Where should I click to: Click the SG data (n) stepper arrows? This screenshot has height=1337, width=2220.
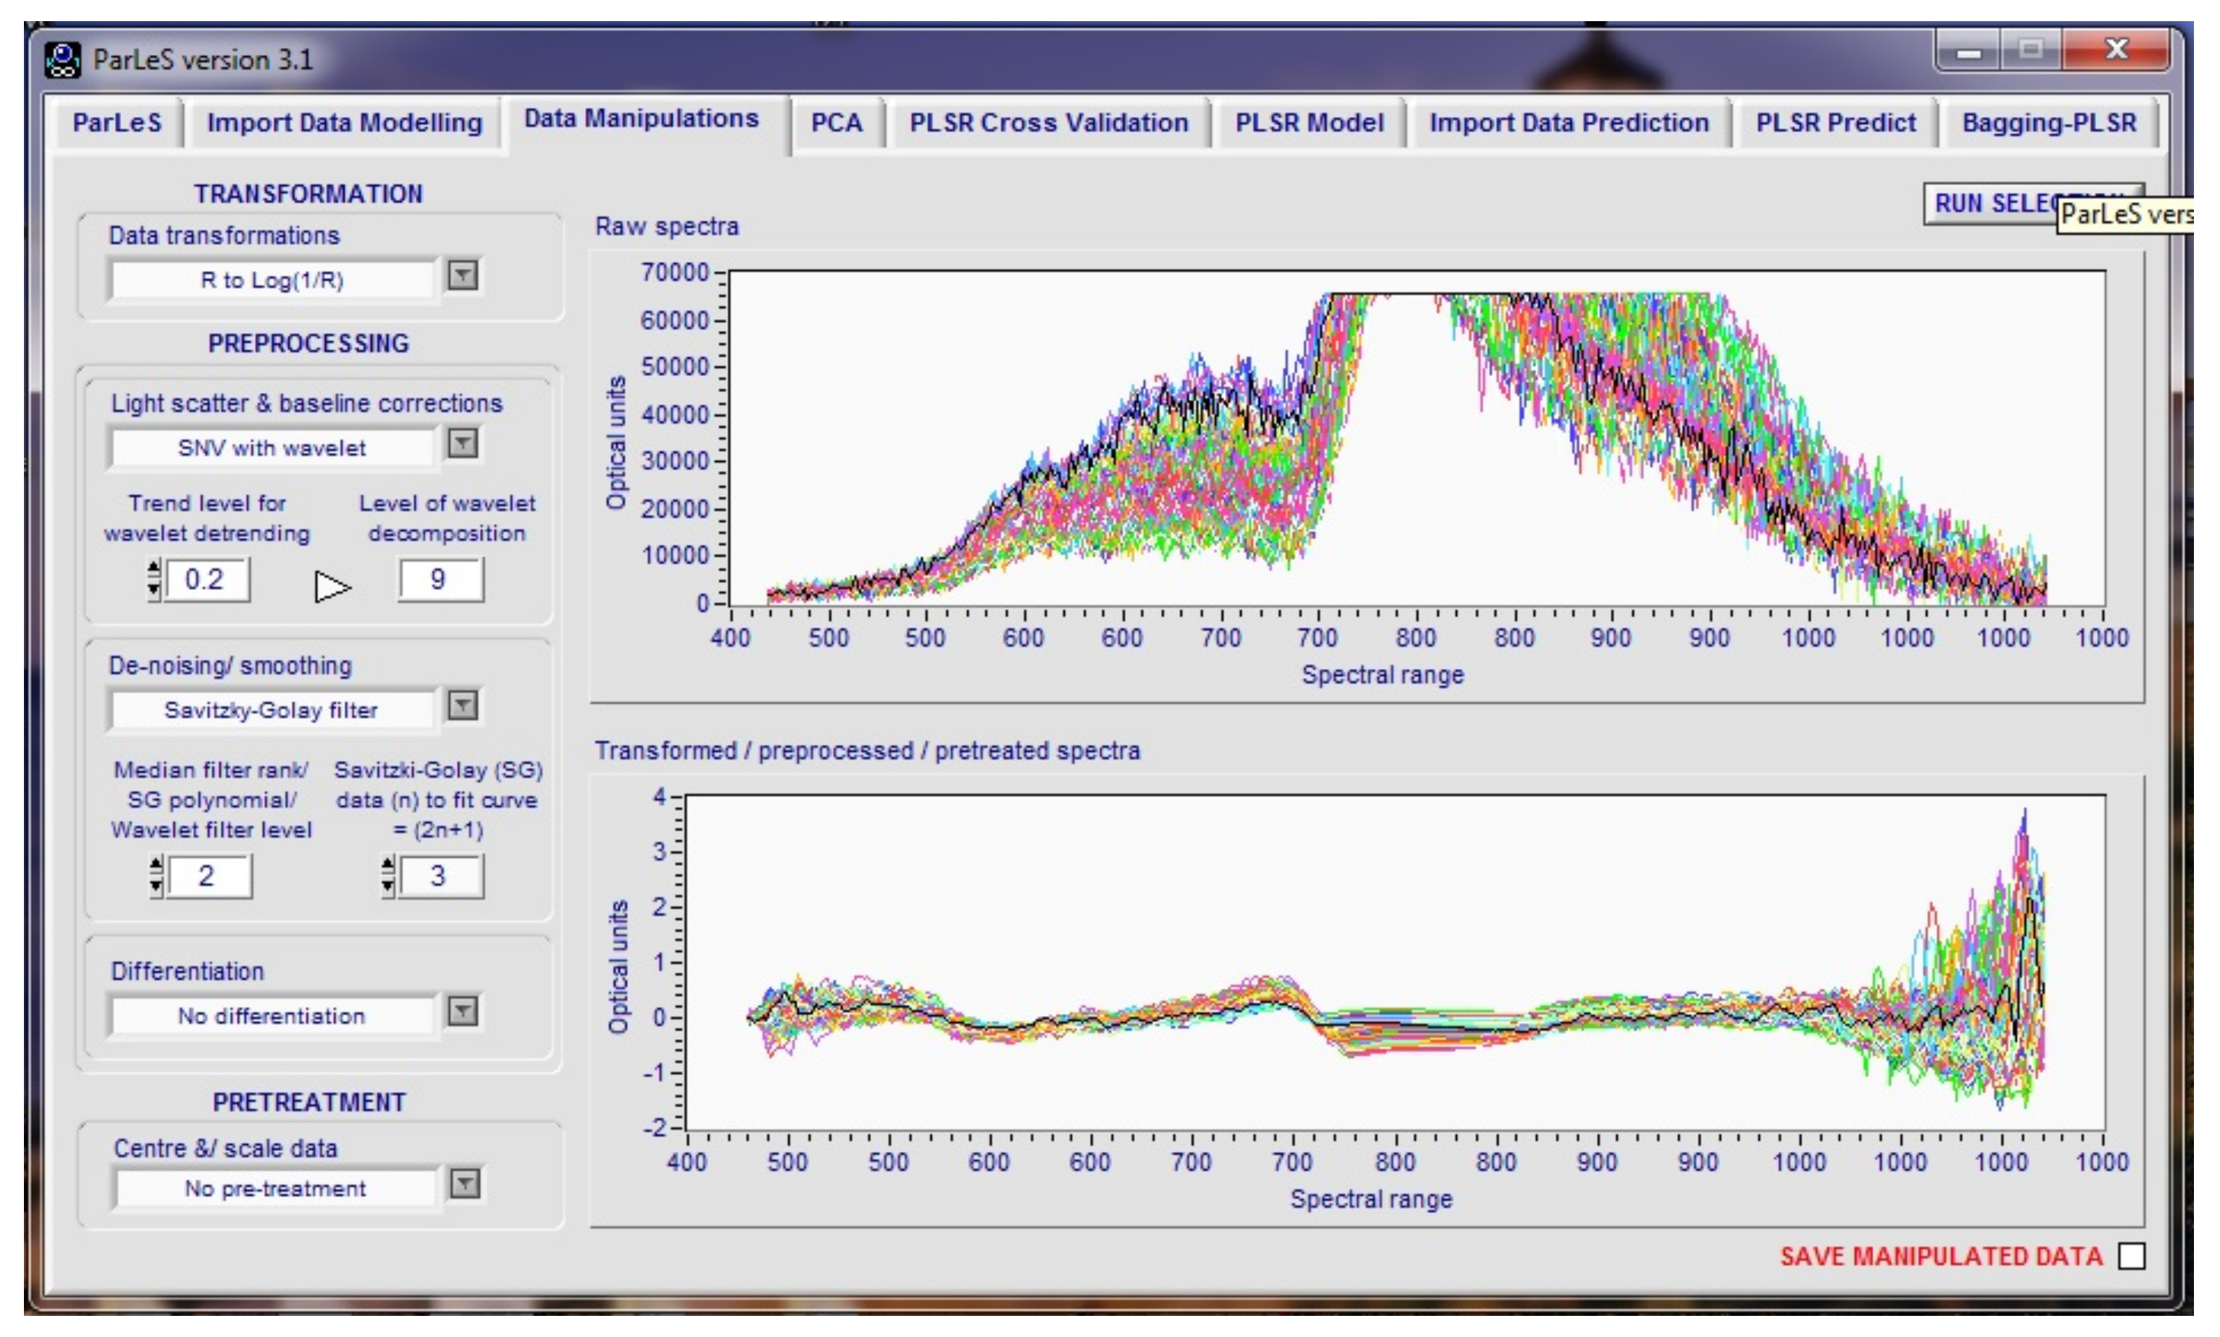click(x=387, y=876)
